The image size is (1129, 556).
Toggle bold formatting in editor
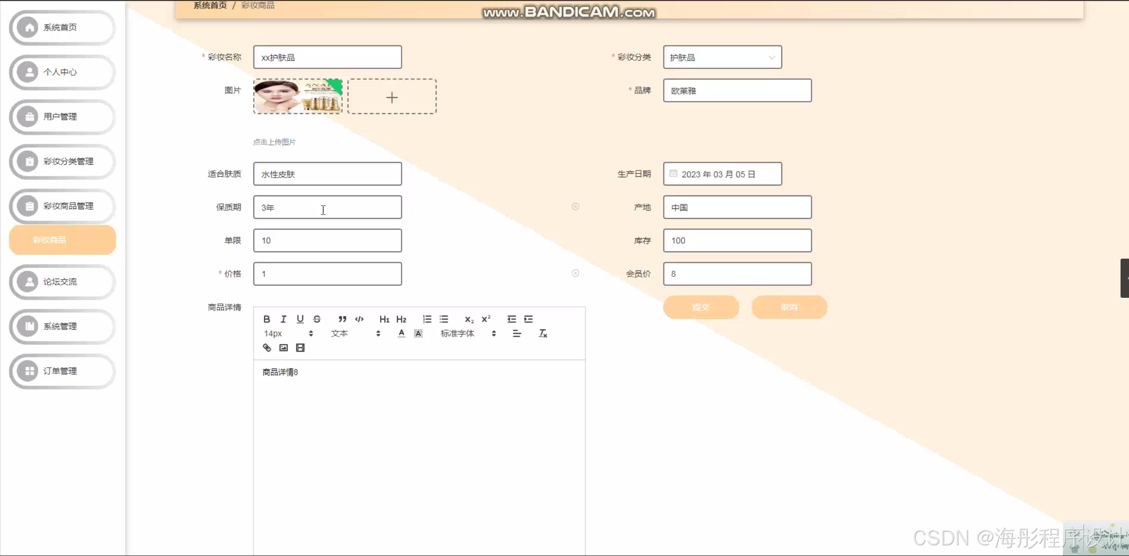click(267, 319)
